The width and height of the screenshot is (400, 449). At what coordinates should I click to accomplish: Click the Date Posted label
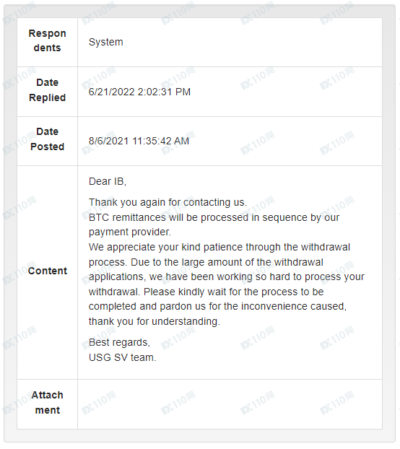coord(47,139)
